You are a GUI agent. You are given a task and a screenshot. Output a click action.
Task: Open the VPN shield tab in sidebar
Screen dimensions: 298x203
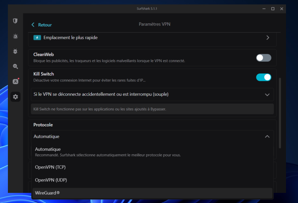point(15,21)
